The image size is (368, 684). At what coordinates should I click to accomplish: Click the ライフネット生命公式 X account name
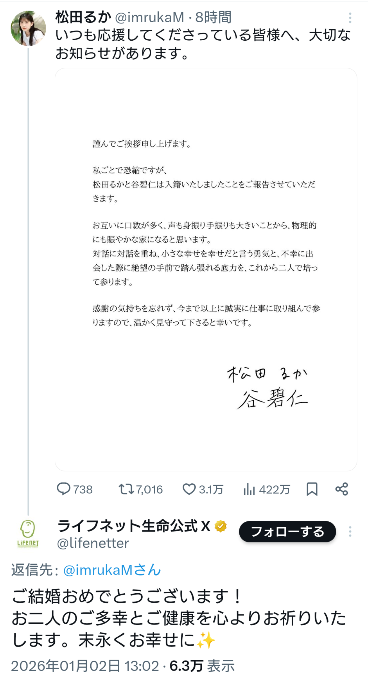pyautogui.click(x=134, y=526)
